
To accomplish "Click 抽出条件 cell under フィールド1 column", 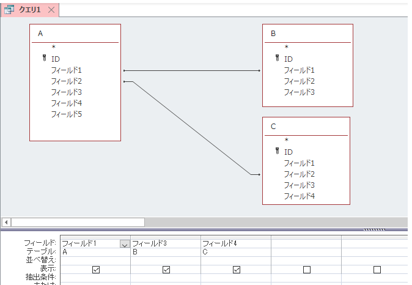I will pos(95,278).
